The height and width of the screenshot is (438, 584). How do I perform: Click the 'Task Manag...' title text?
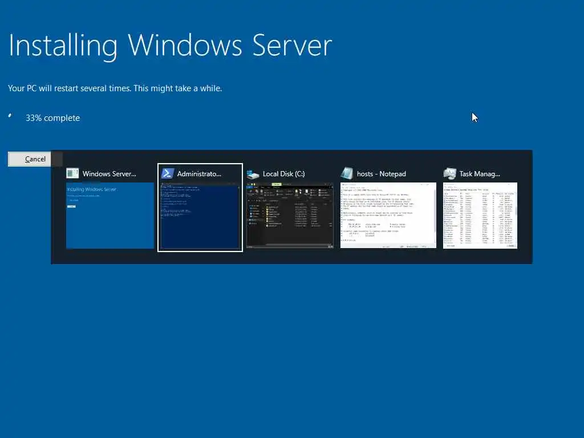(x=480, y=174)
